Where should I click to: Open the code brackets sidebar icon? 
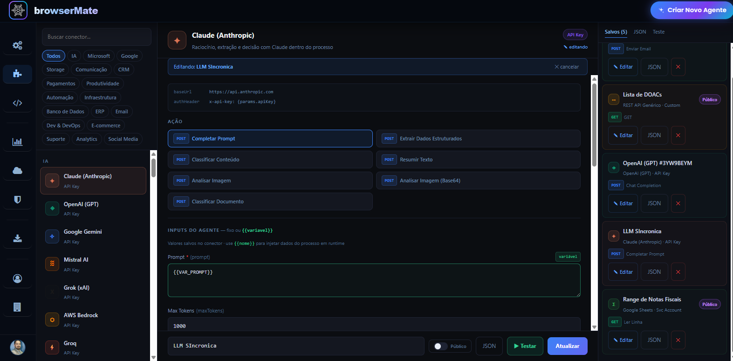pos(17,103)
